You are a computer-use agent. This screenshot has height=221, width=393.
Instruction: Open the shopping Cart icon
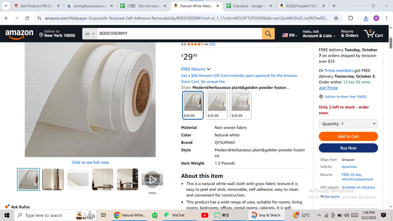373,33
